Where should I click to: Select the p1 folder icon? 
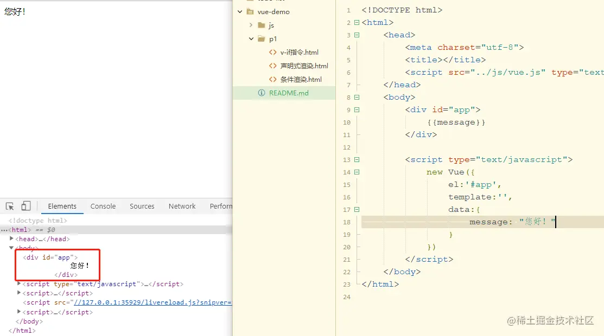tap(262, 39)
